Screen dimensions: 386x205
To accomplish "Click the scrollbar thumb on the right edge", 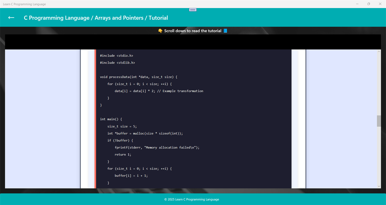I will [379, 121].
